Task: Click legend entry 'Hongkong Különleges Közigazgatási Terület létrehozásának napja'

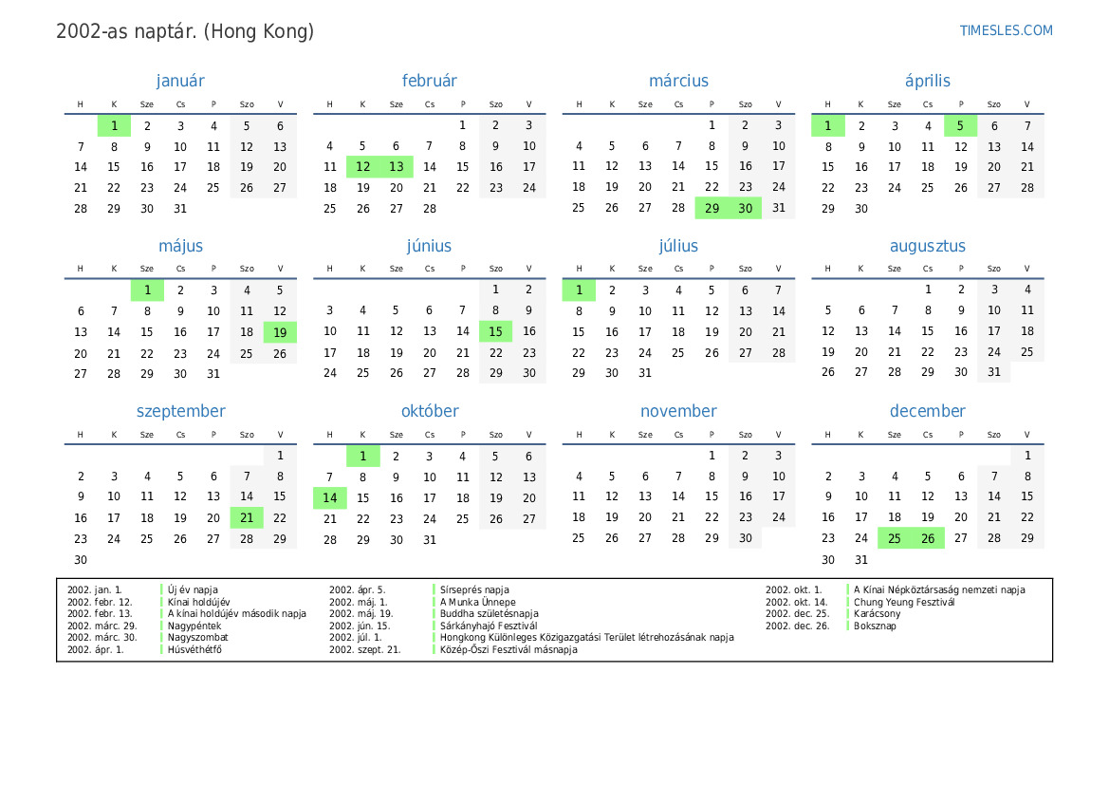Action: (586, 637)
